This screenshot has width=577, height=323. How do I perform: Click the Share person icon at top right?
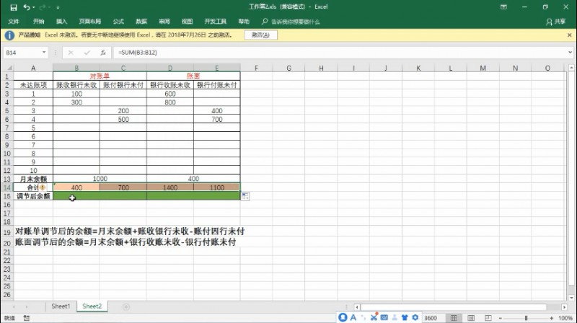549,22
